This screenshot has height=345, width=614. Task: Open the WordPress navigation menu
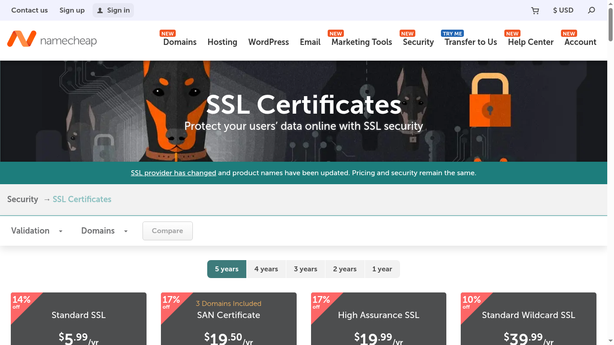[268, 42]
